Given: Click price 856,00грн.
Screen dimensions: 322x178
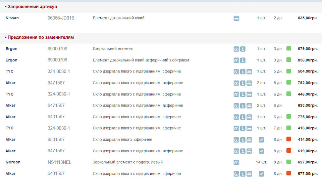Looking at the screenshot, I should point(308,60).
